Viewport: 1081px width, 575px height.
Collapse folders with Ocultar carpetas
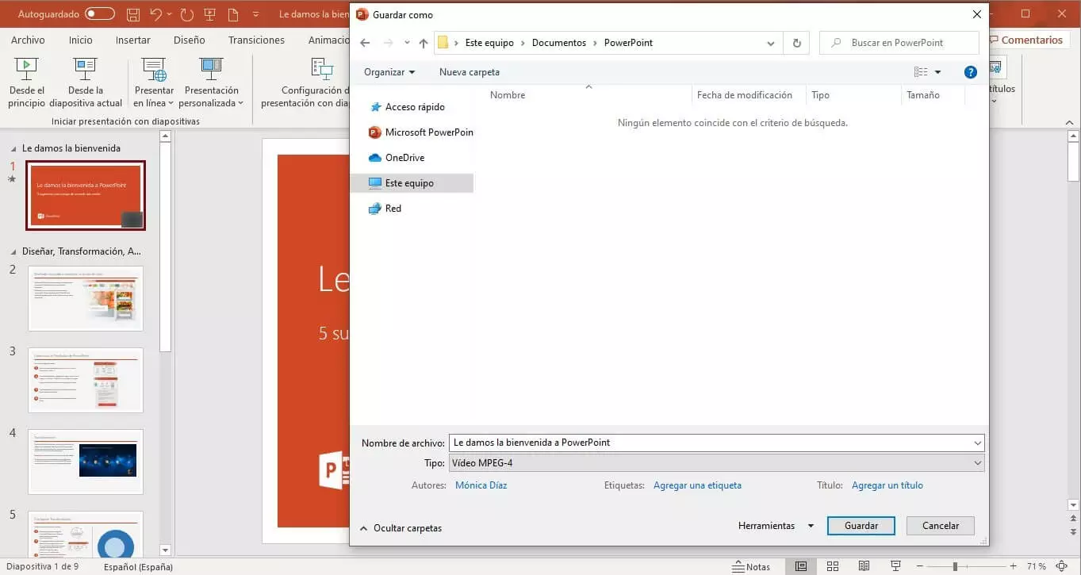pos(401,528)
